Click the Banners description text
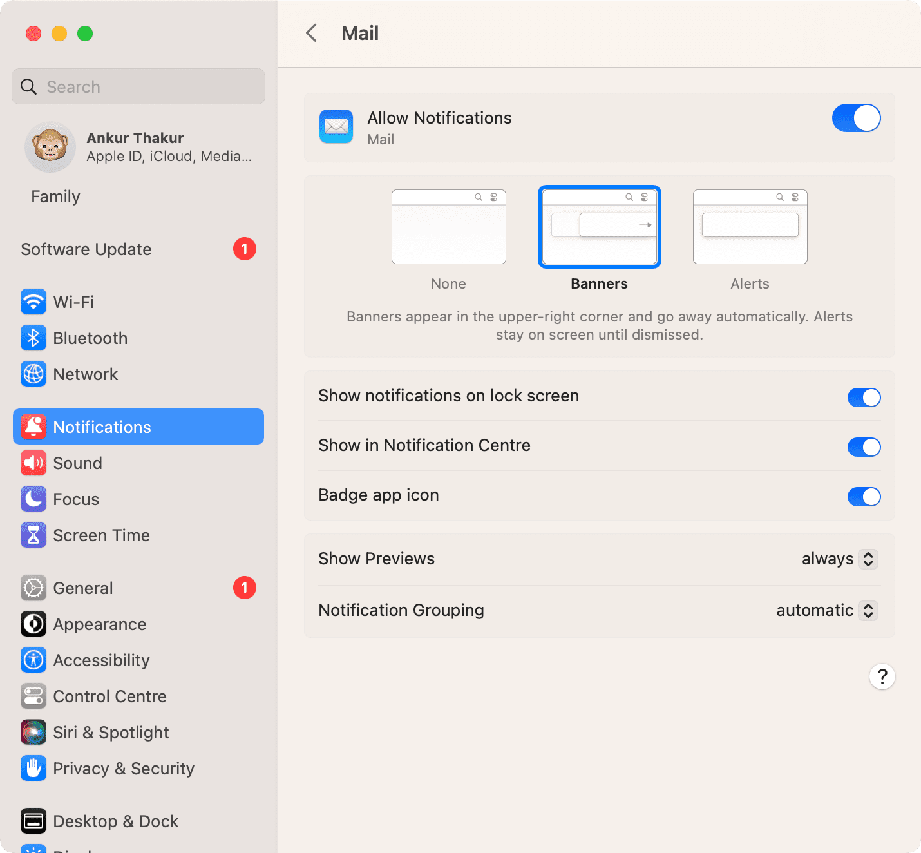Viewport: 921px width, 853px height. pos(600,325)
